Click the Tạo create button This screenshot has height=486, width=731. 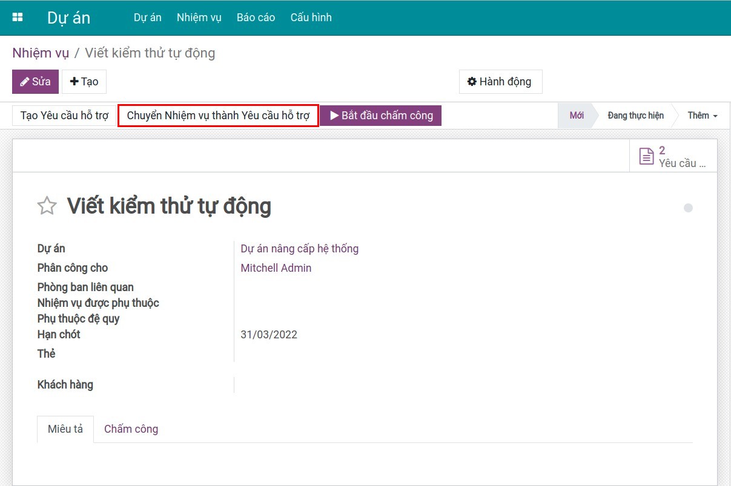(84, 82)
